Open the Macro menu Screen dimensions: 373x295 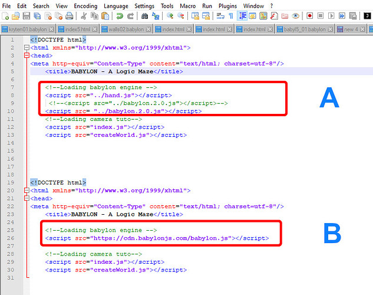click(188, 6)
